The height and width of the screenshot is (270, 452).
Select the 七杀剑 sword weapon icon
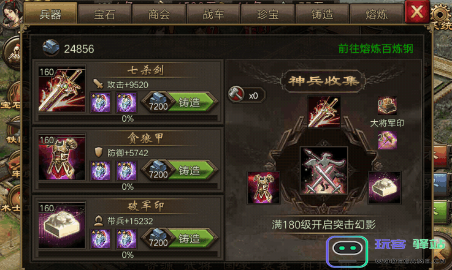pos(62,89)
